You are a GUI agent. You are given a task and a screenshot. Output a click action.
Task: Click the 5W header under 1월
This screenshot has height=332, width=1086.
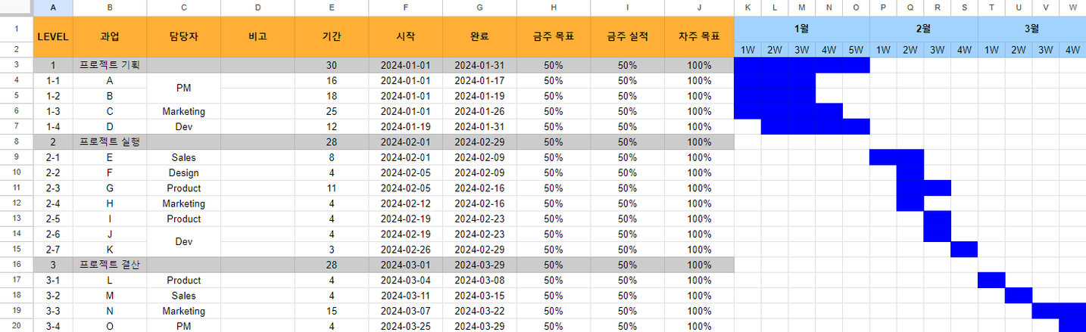[x=856, y=50]
